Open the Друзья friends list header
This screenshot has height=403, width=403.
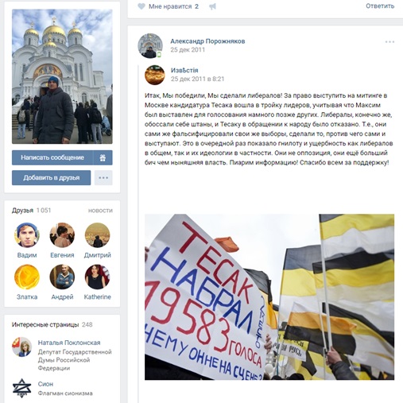click(x=22, y=211)
